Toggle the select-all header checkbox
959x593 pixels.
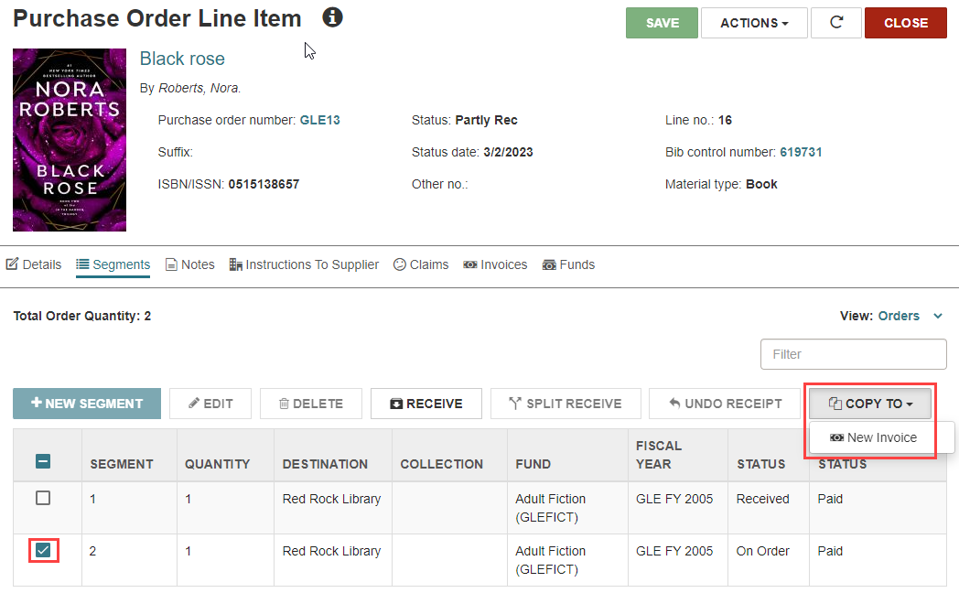click(x=43, y=461)
